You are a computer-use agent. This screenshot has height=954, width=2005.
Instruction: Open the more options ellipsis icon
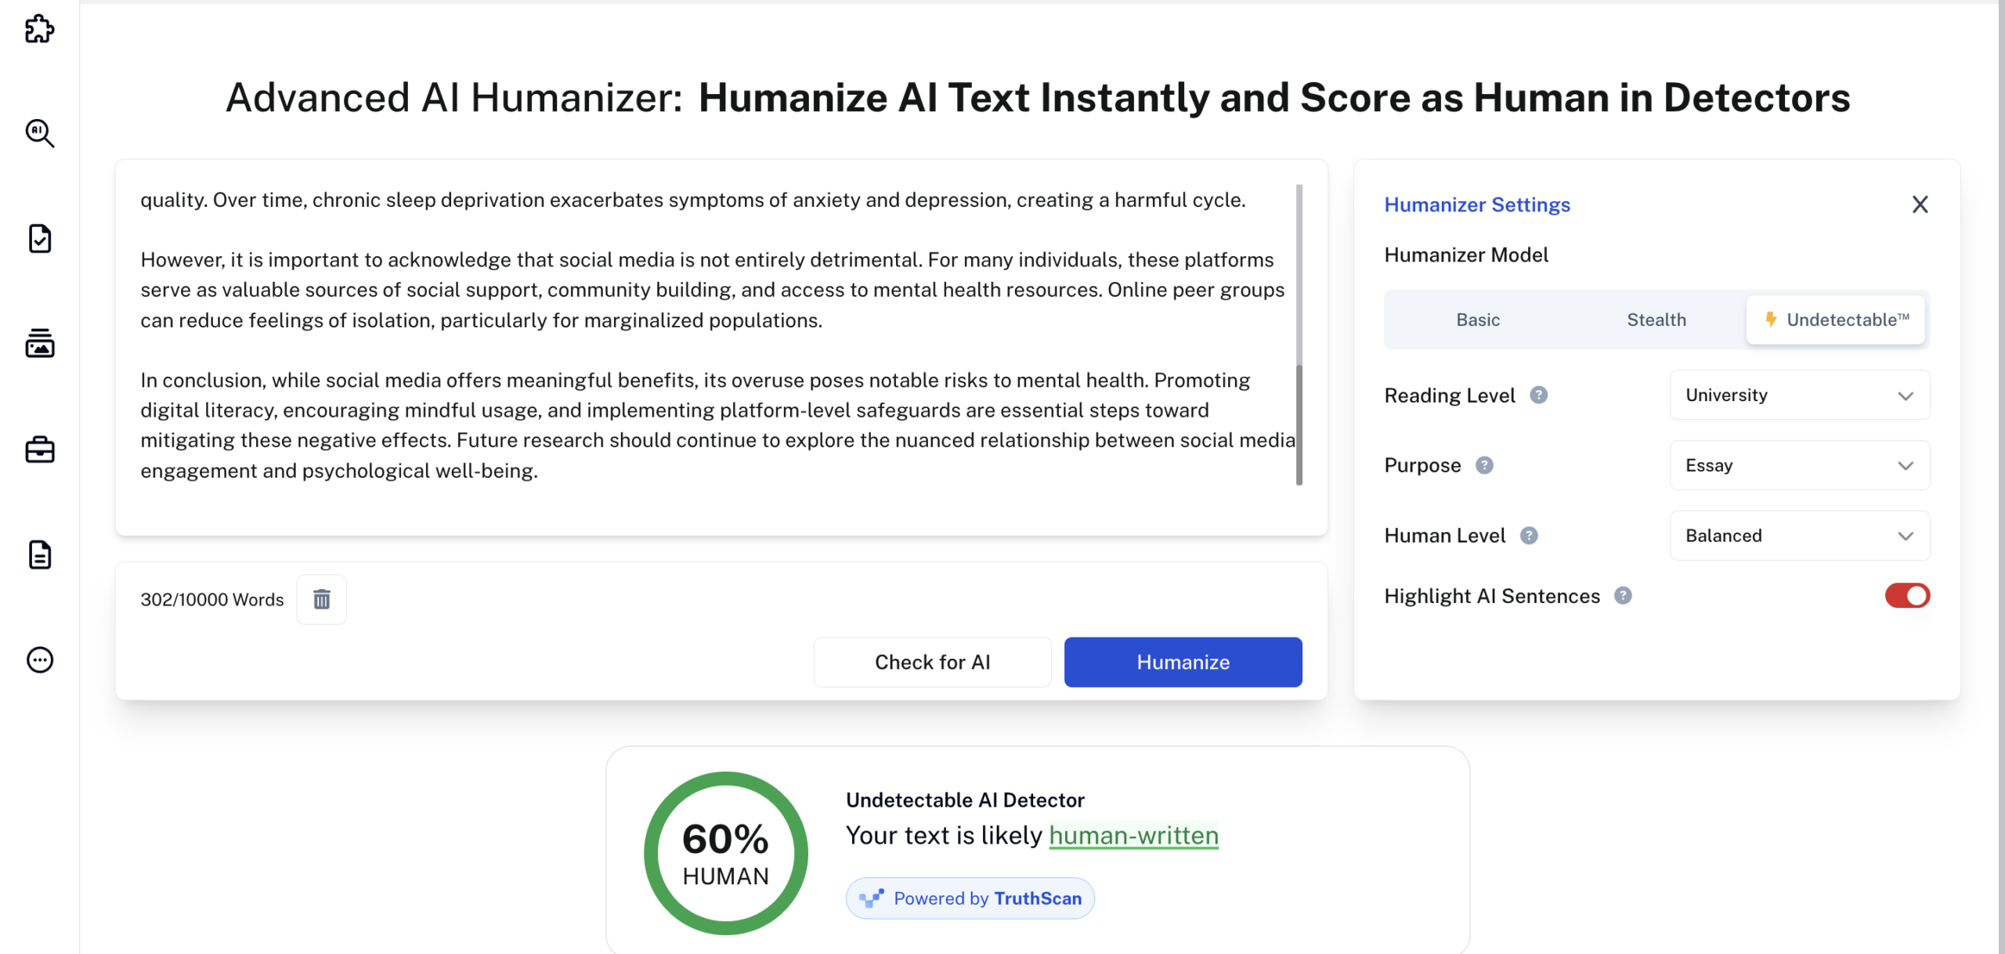(x=39, y=659)
